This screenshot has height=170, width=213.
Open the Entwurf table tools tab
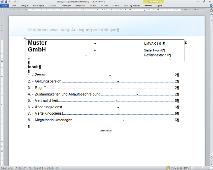[148, 6]
